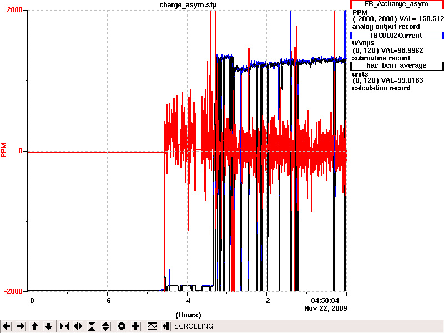Viewport: 444px width, 333px height.
Task: Click the plus-shaped toolbar icon
Action: coord(135,326)
